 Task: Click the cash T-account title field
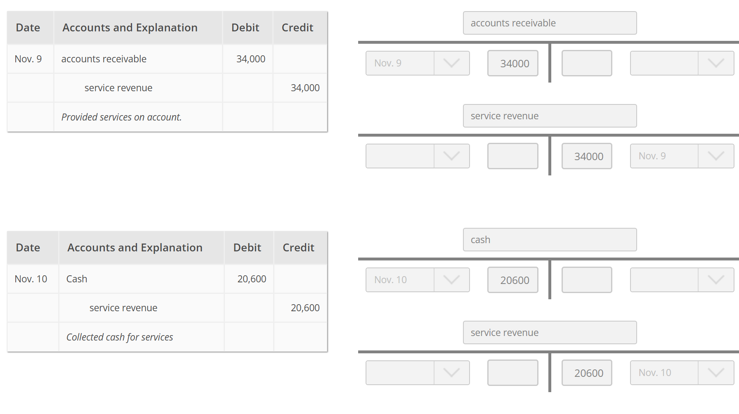tap(550, 240)
